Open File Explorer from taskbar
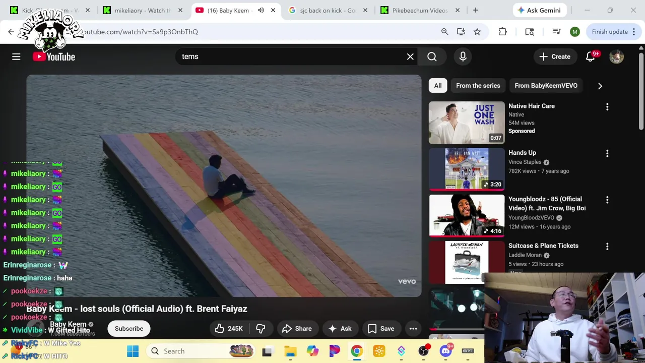 (290, 351)
